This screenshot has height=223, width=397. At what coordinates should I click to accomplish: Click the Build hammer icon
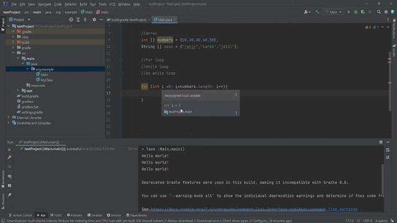click(x=317, y=12)
